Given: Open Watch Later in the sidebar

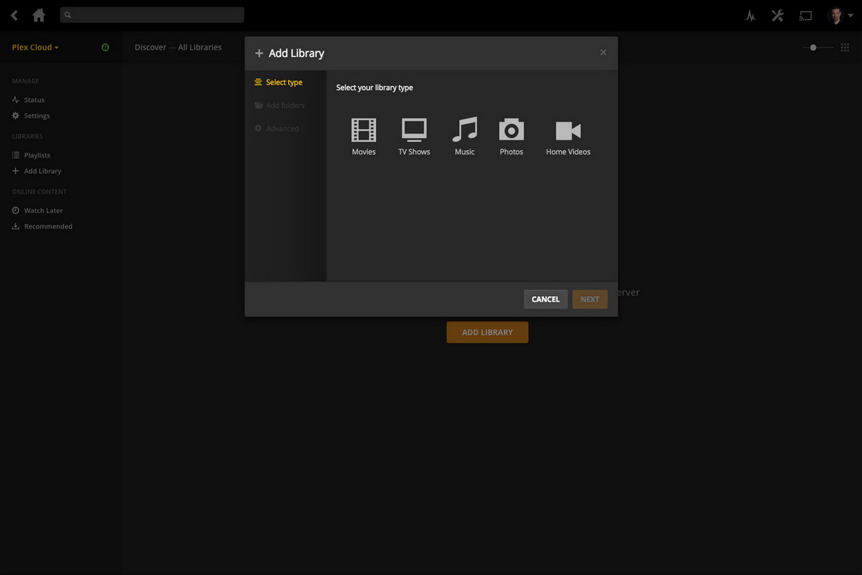Looking at the screenshot, I should (x=37, y=211).
